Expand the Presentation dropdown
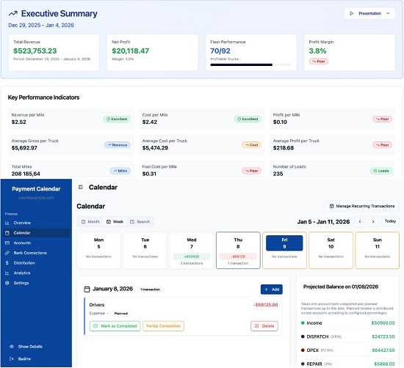The height and width of the screenshot is (368, 404). point(369,13)
